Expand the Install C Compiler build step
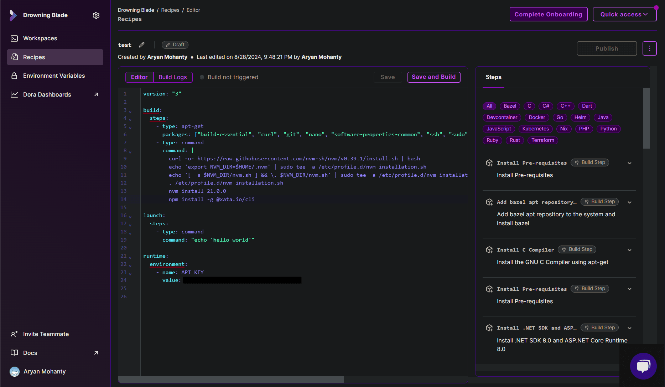This screenshot has height=387, width=665. [x=629, y=250]
